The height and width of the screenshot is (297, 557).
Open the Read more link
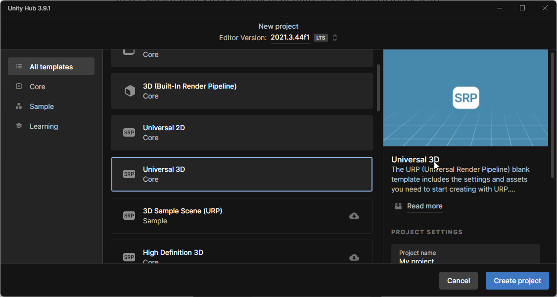(424, 206)
